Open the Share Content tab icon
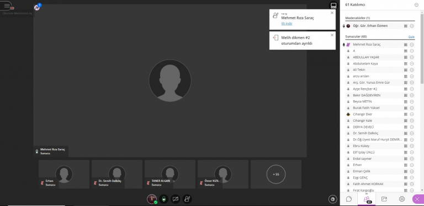Image resolution: width=424 pixels, height=206 pixels. click(384, 199)
